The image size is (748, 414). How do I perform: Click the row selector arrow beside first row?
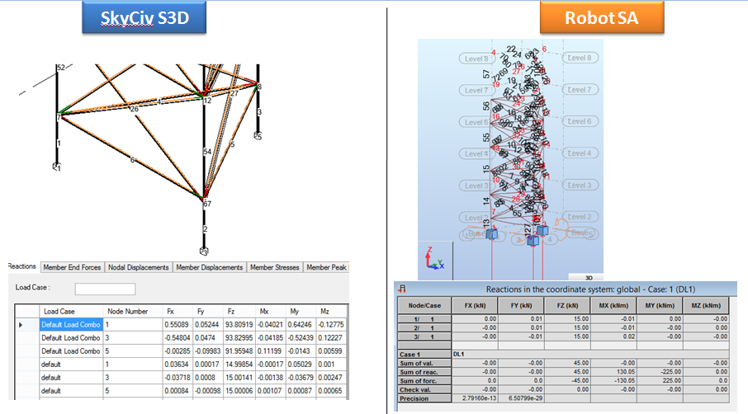[21, 325]
